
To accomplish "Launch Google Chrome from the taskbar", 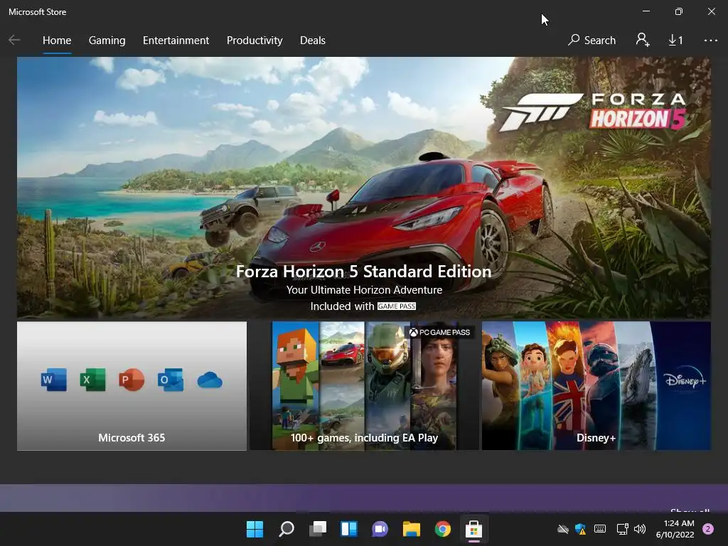I will [442, 529].
